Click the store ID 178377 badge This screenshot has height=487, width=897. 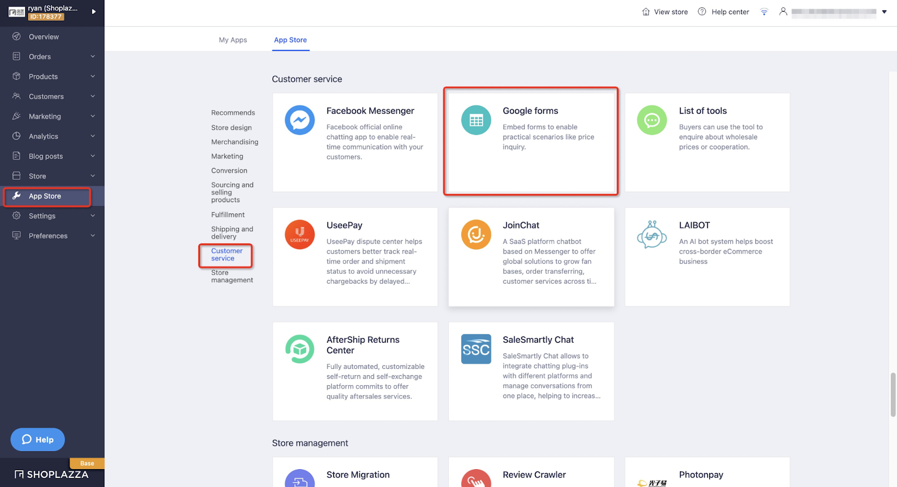tap(46, 17)
